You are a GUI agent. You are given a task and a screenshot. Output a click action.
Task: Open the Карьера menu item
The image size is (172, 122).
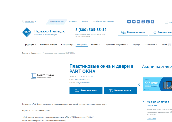136,45
